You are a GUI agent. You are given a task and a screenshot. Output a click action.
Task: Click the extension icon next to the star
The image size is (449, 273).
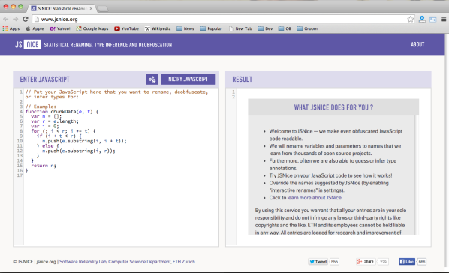422,19
